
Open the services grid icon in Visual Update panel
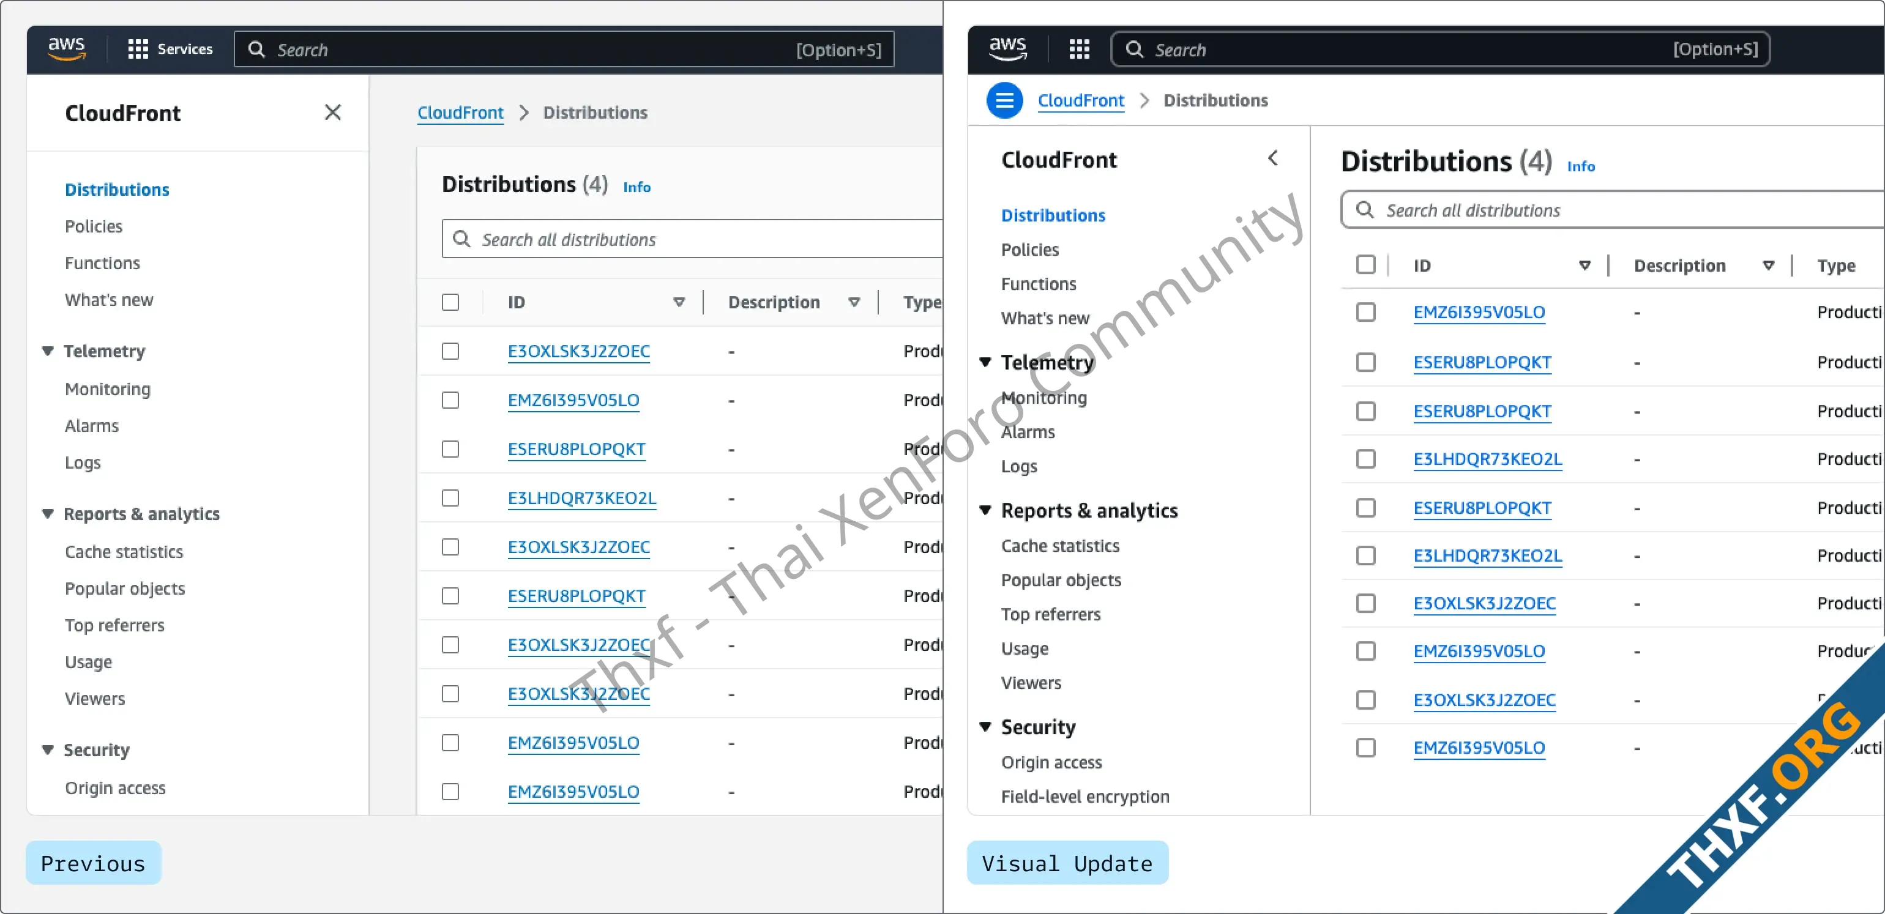point(1080,49)
